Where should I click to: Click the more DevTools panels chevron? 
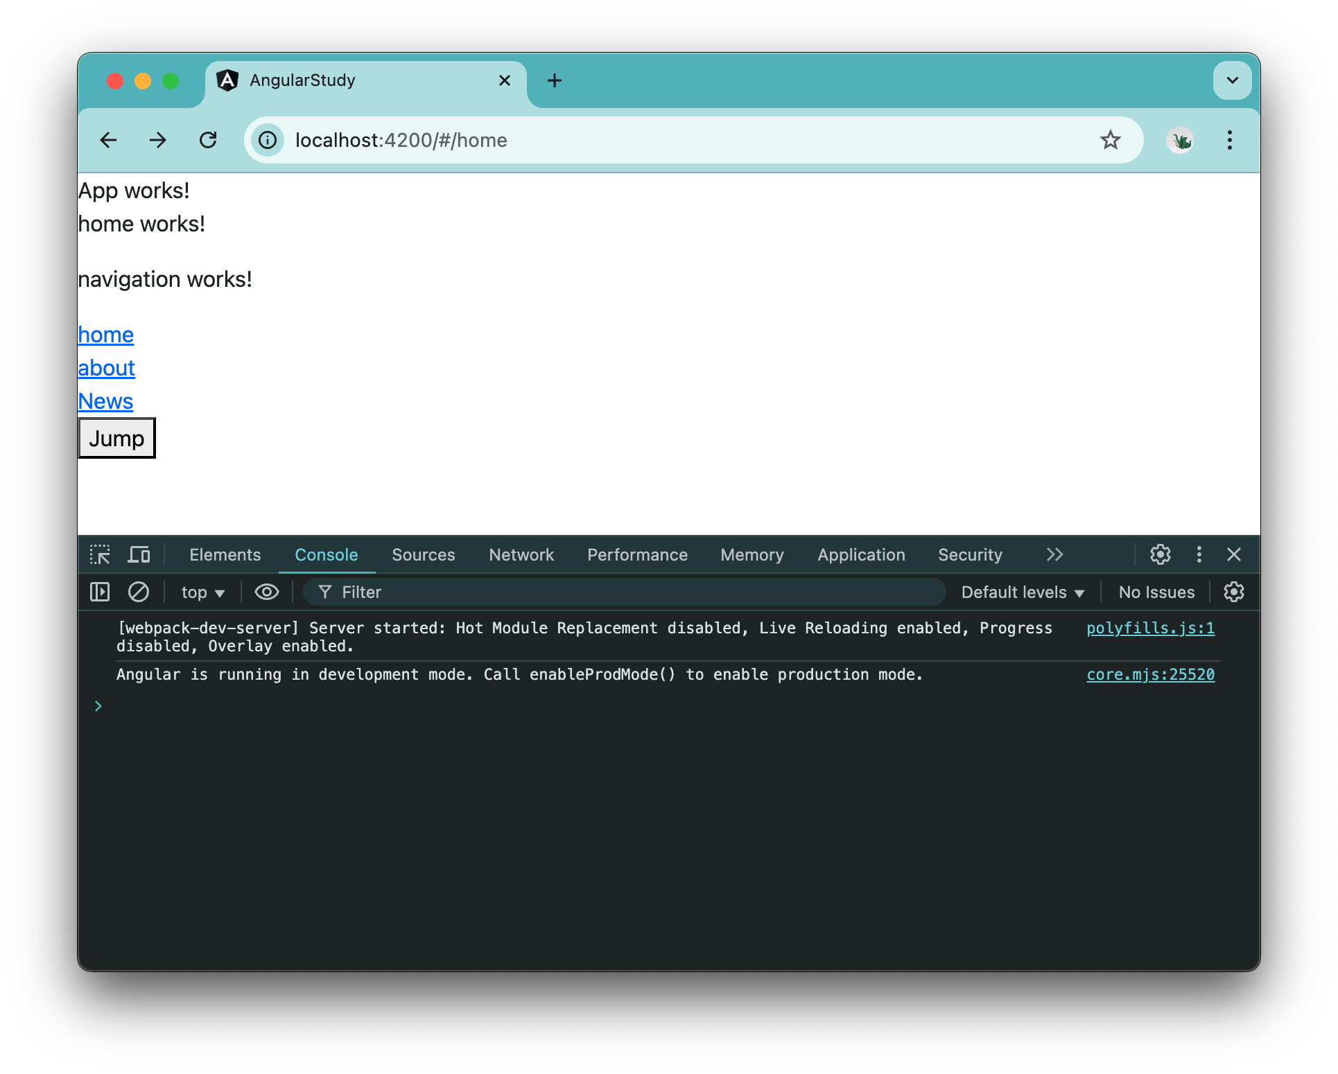point(1053,554)
